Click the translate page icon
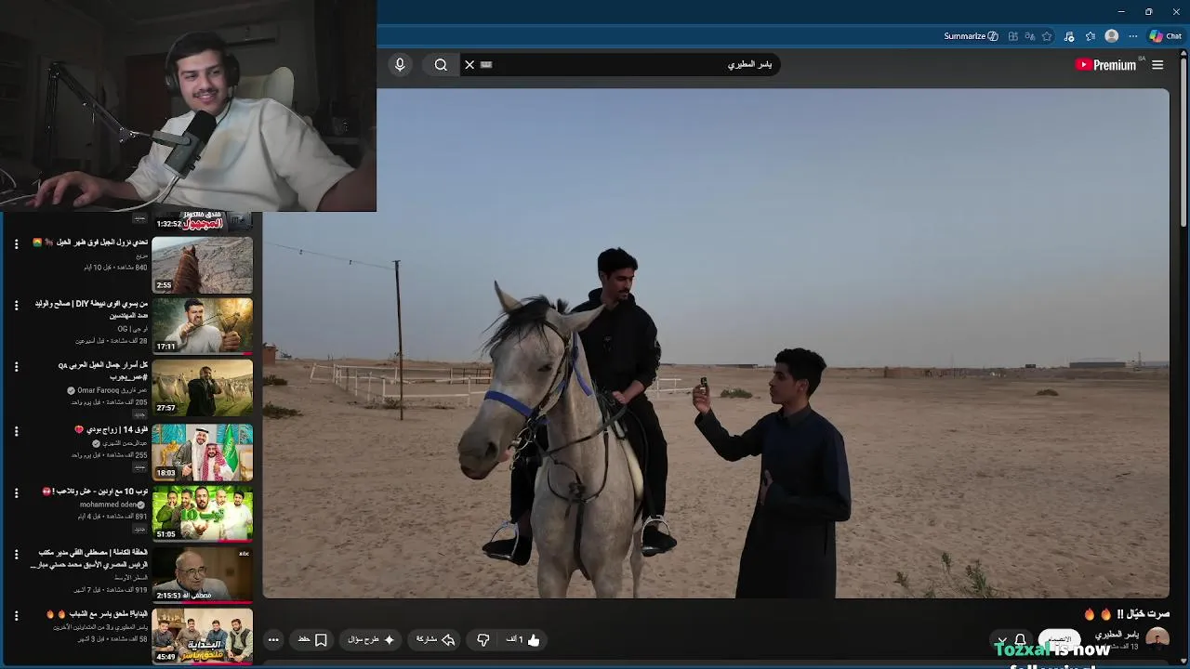Image resolution: width=1190 pixels, height=669 pixels. (x=1030, y=36)
